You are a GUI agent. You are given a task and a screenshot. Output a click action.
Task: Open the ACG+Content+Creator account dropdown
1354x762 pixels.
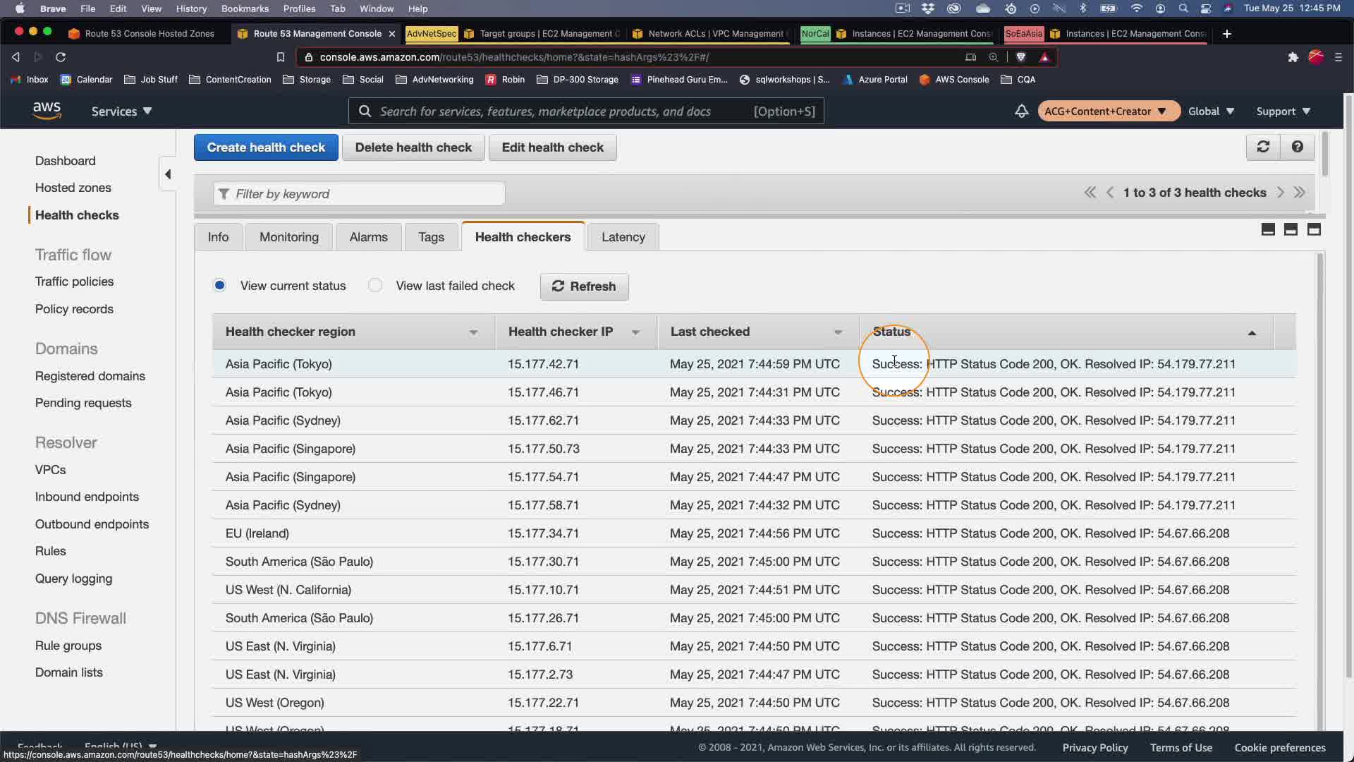pos(1105,111)
